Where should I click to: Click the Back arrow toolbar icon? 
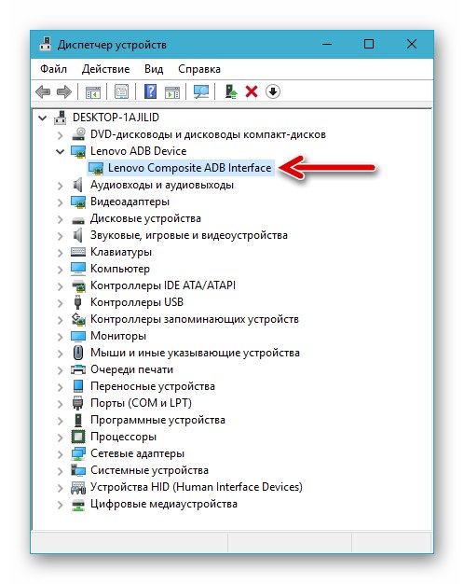[x=43, y=91]
